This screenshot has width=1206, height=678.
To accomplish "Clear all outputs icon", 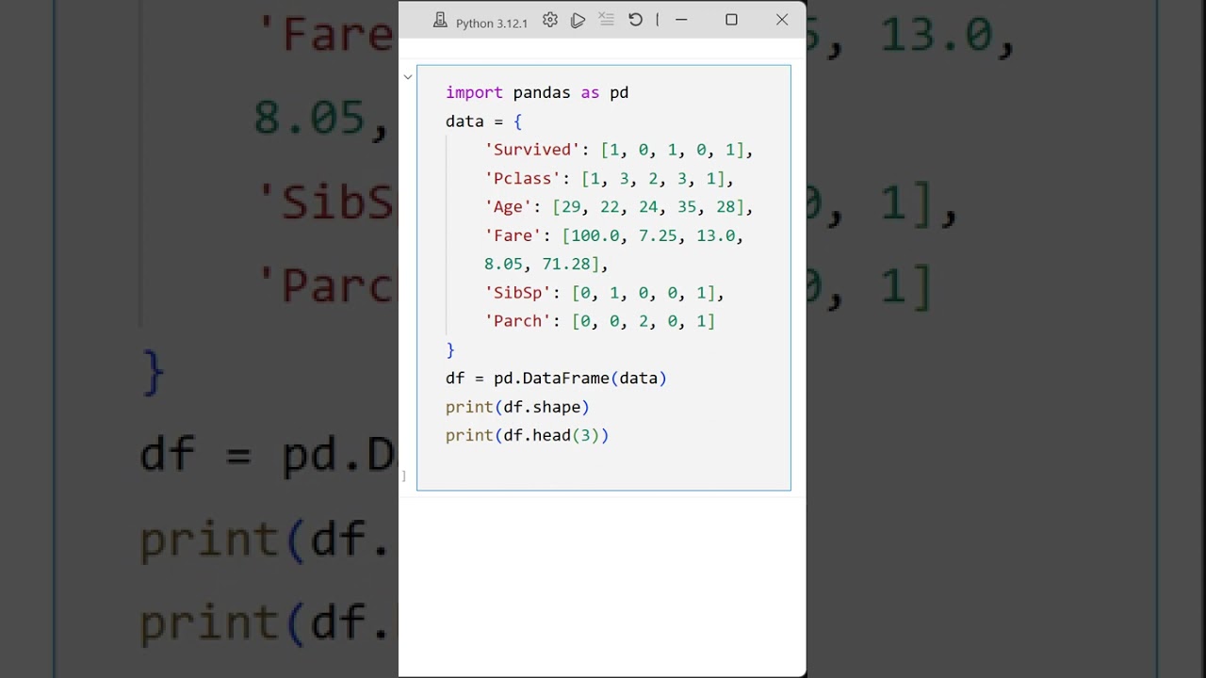I will [x=607, y=20].
